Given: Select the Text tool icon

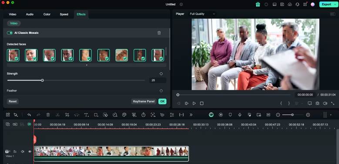Looking at the screenshot, I should (x=86, y=115).
